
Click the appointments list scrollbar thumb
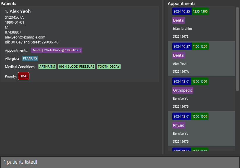[x=237, y=49]
